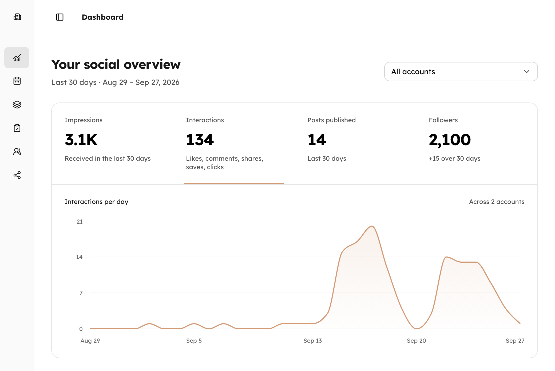Screen dimensions: 555x371
Task: Select the Posts published metric tab
Action: pyautogui.click(x=355, y=144)
